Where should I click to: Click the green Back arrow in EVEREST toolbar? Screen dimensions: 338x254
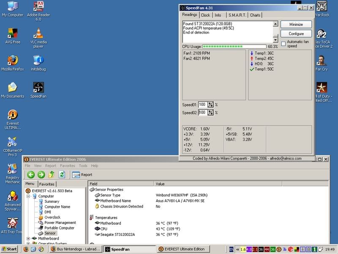click(x=30, y=174)
